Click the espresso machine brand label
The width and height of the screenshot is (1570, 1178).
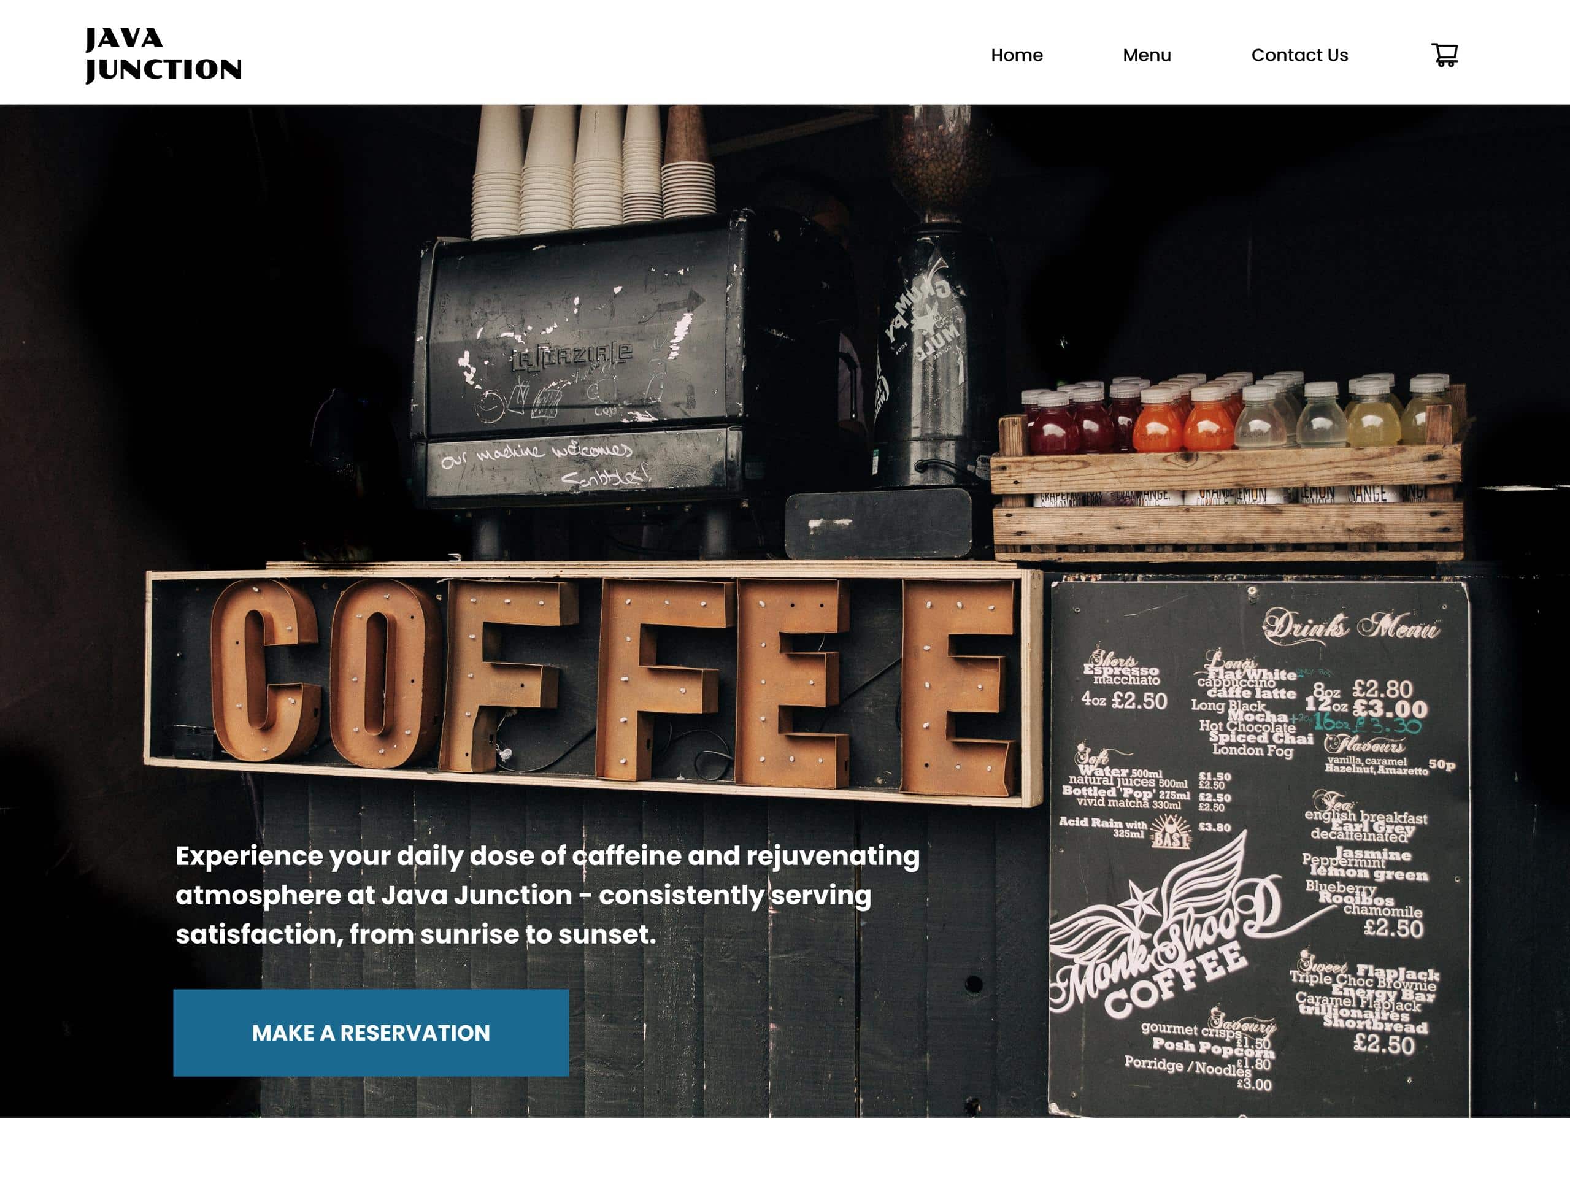572,355
